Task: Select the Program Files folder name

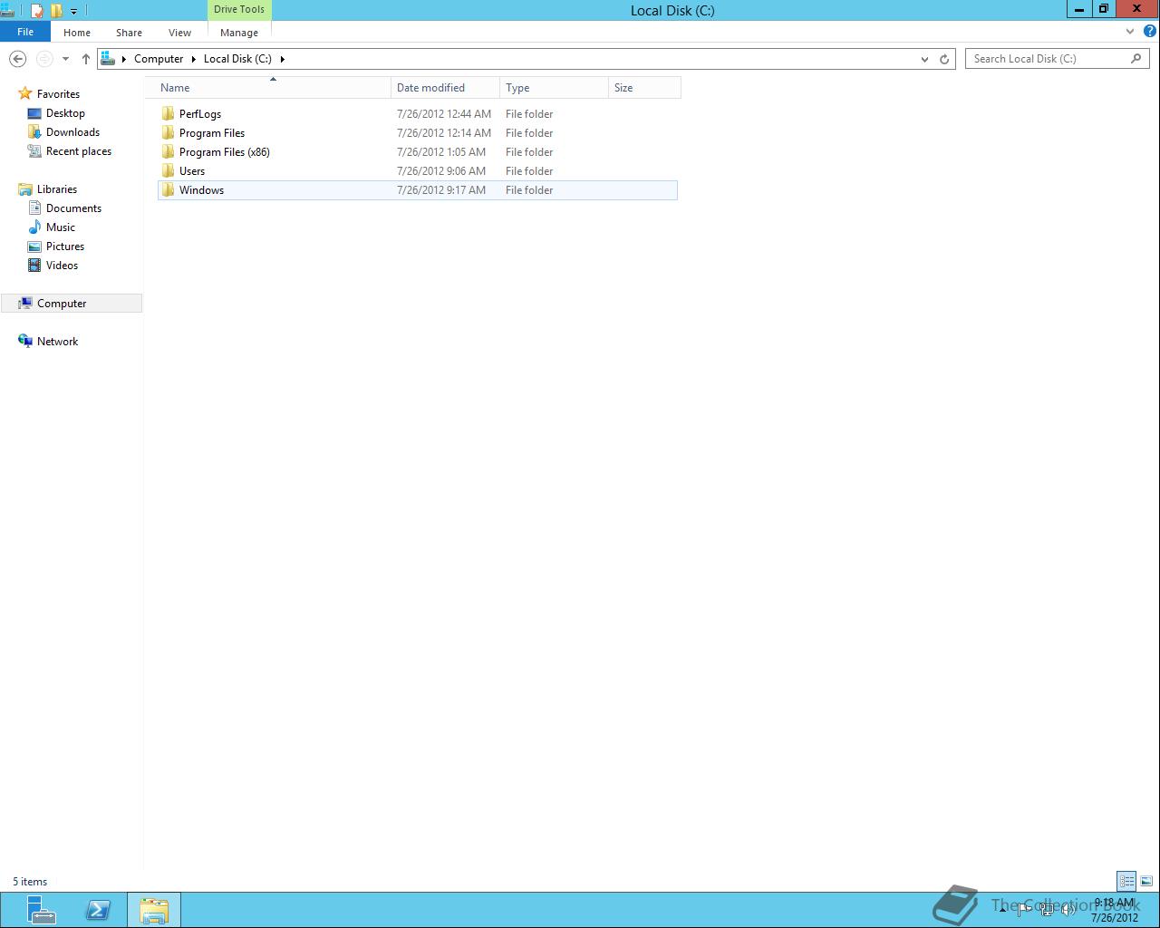Action: (212, 133)
